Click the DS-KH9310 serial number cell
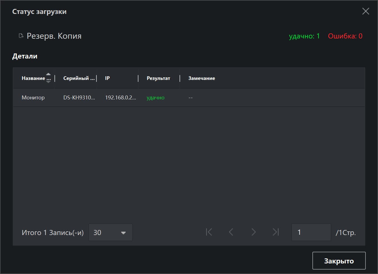The height and width of the screenshot is (274, 378). (79, 97)
